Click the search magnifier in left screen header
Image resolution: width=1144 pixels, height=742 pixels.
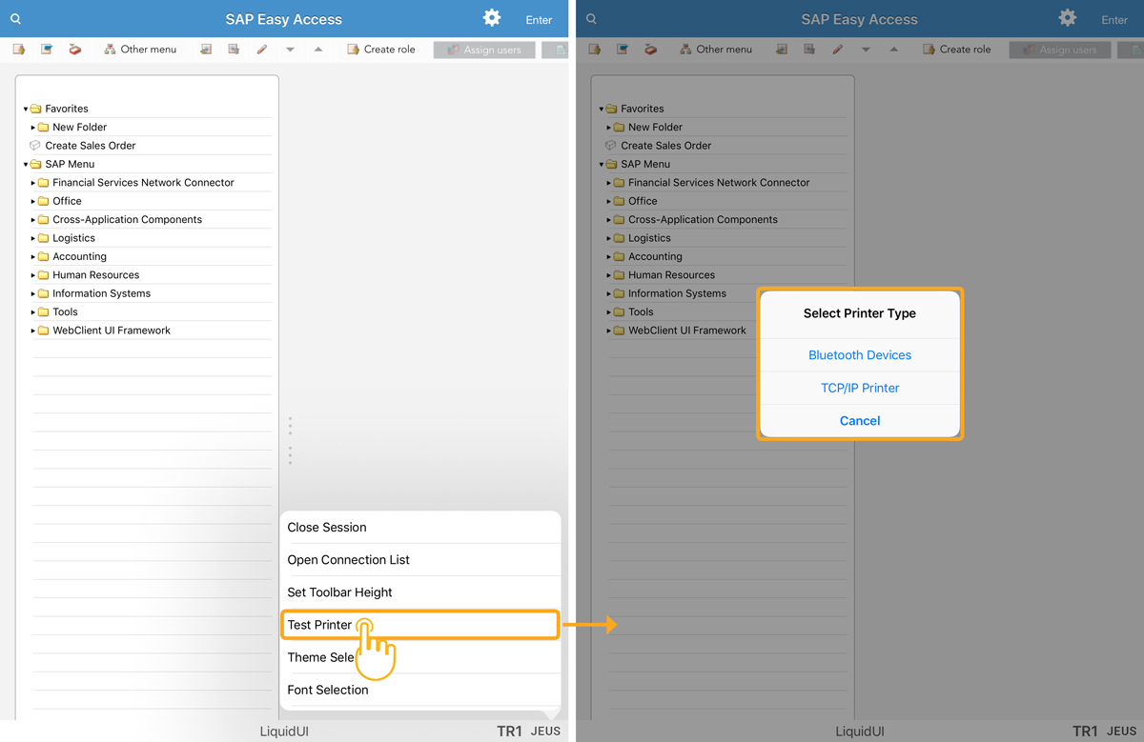(15, 19)
